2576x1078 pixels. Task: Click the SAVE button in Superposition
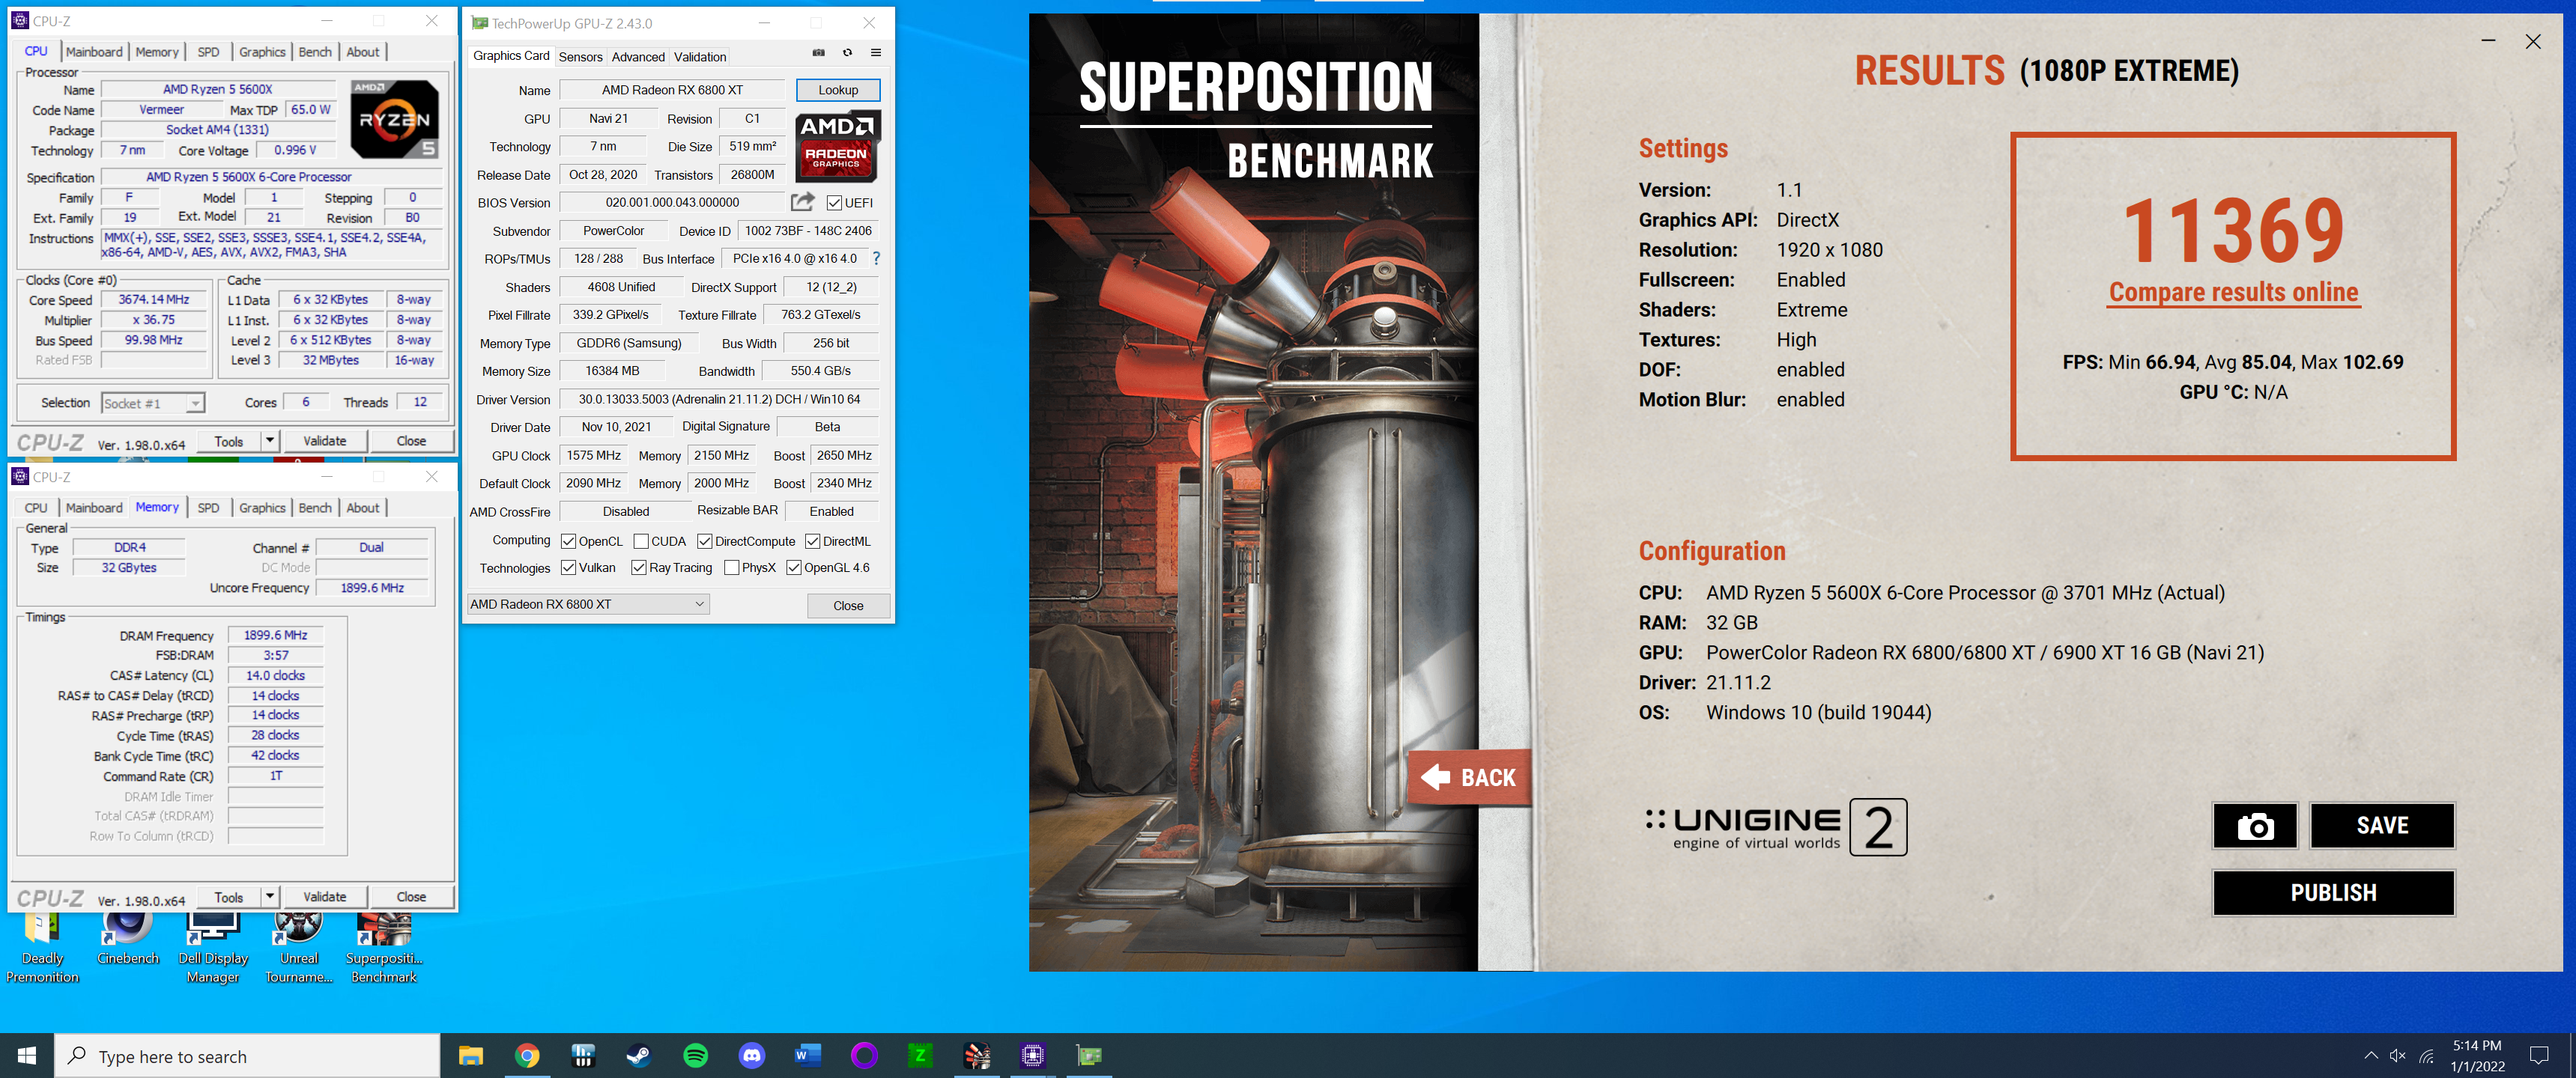tap(2382, 825)
